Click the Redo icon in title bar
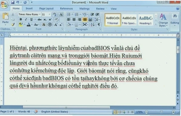 [25, 2]
